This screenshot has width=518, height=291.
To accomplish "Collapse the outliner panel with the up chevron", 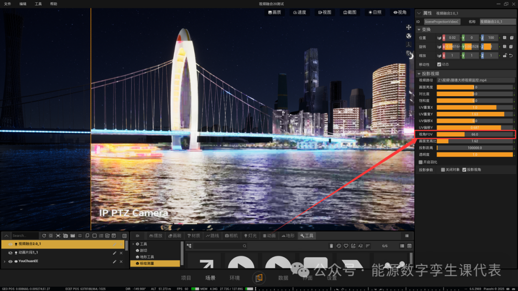I will [x=6, y=235].
